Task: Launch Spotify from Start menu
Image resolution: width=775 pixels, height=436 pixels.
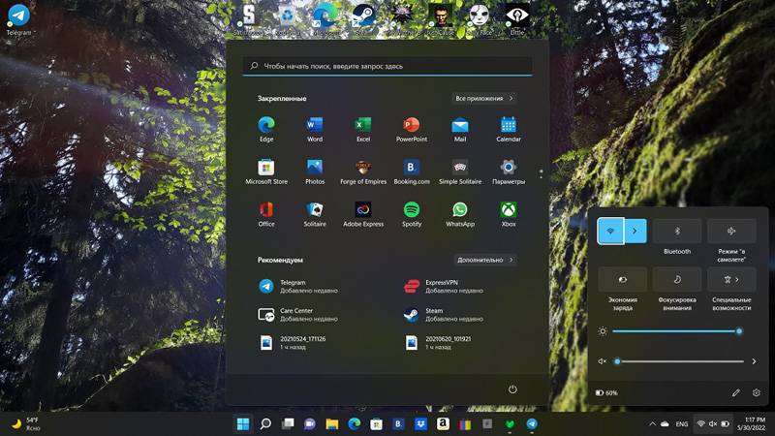Action: 411,214
